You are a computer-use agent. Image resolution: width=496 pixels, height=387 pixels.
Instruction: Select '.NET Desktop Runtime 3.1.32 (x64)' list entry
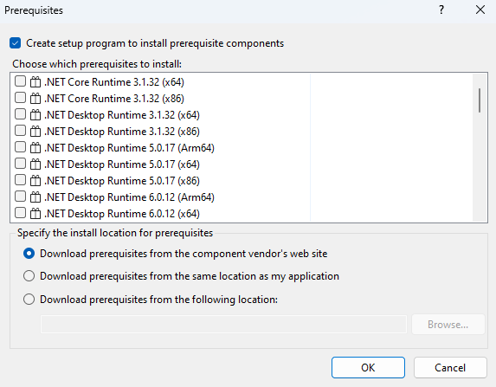pyautogui.click(x=122, y=115)
